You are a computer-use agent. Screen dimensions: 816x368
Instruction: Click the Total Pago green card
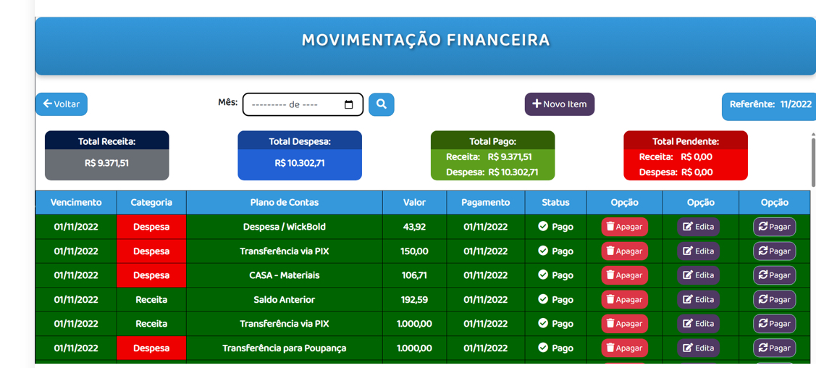(493, 156)
